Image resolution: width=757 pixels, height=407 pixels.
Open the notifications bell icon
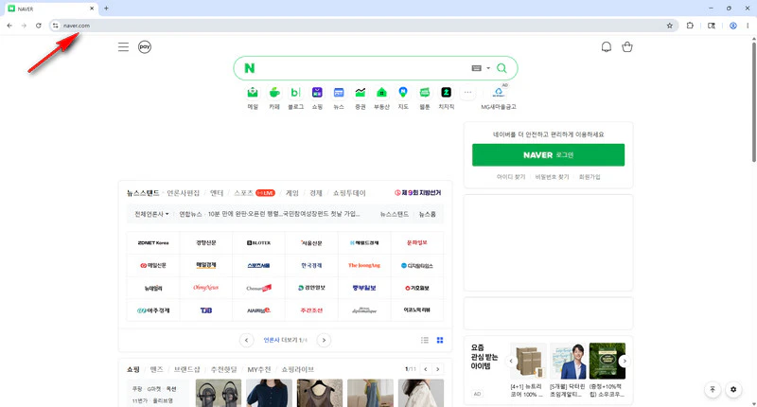pos(606,46)
